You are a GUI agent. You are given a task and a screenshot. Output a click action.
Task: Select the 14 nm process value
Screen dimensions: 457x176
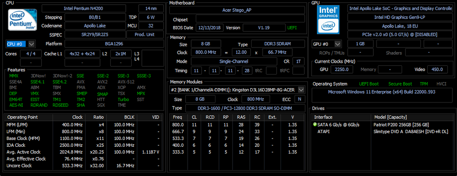coord(151,8)
